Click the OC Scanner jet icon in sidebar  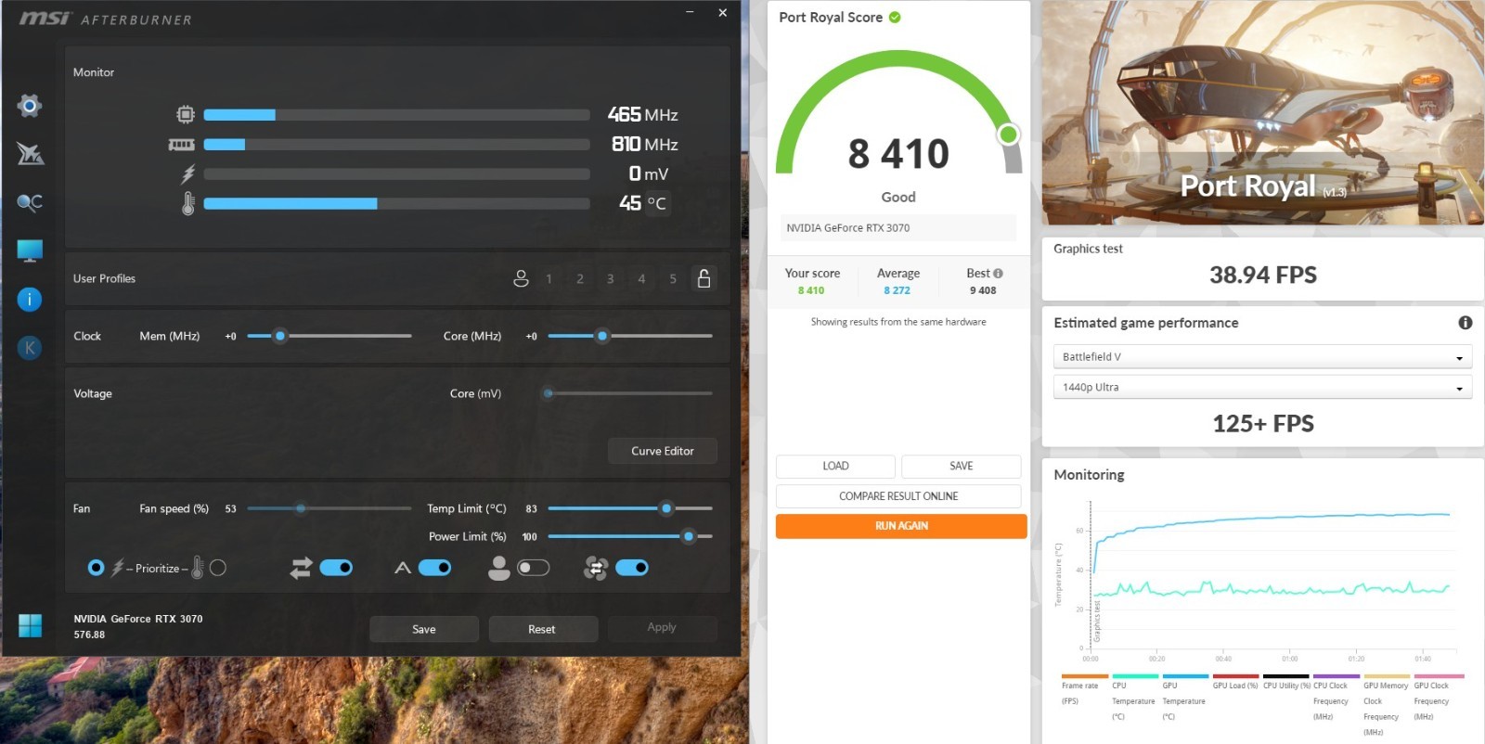(x=30, y=154)
